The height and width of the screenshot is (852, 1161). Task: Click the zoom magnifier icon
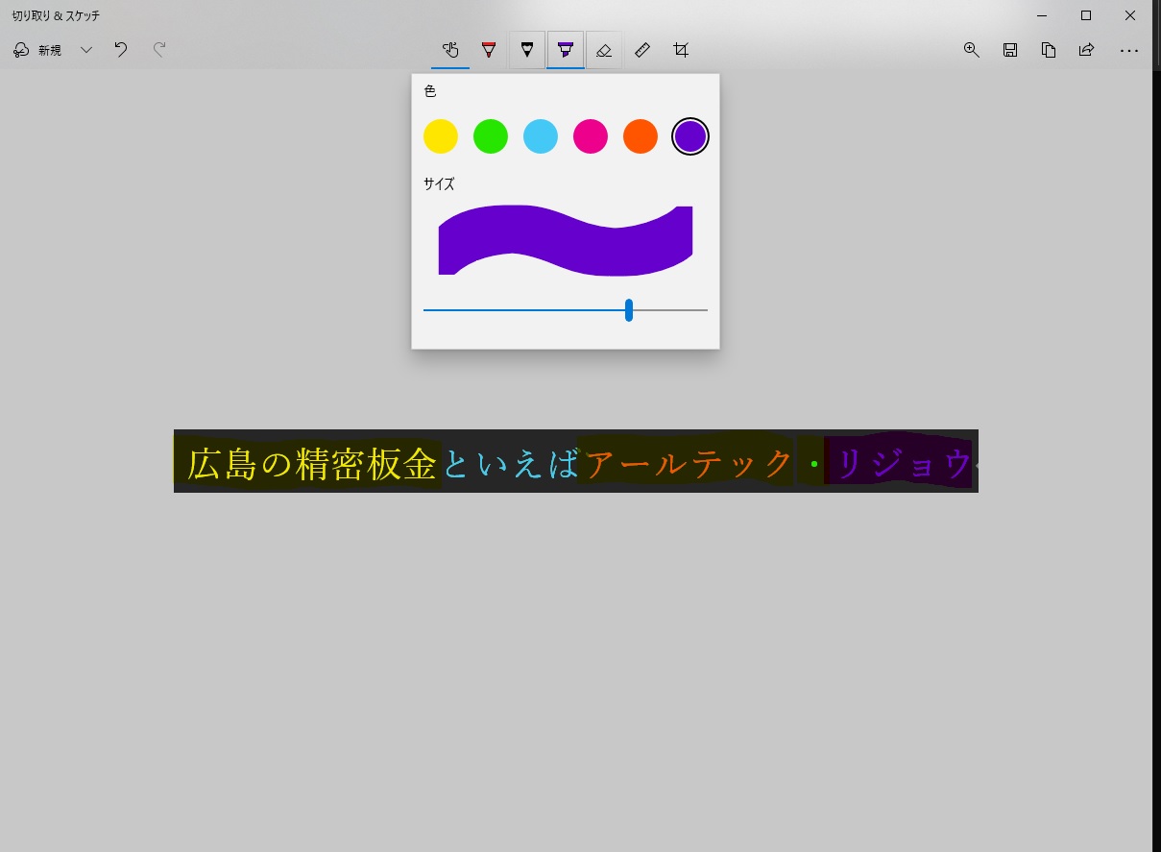[971, 50]
